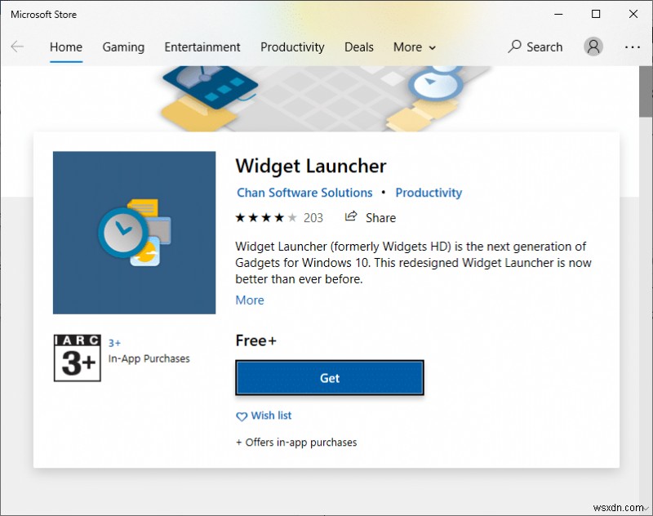Go to the Deals tab
Image resolution: width=653 pixels, height=516 pixels.
[x=359, y=47]
